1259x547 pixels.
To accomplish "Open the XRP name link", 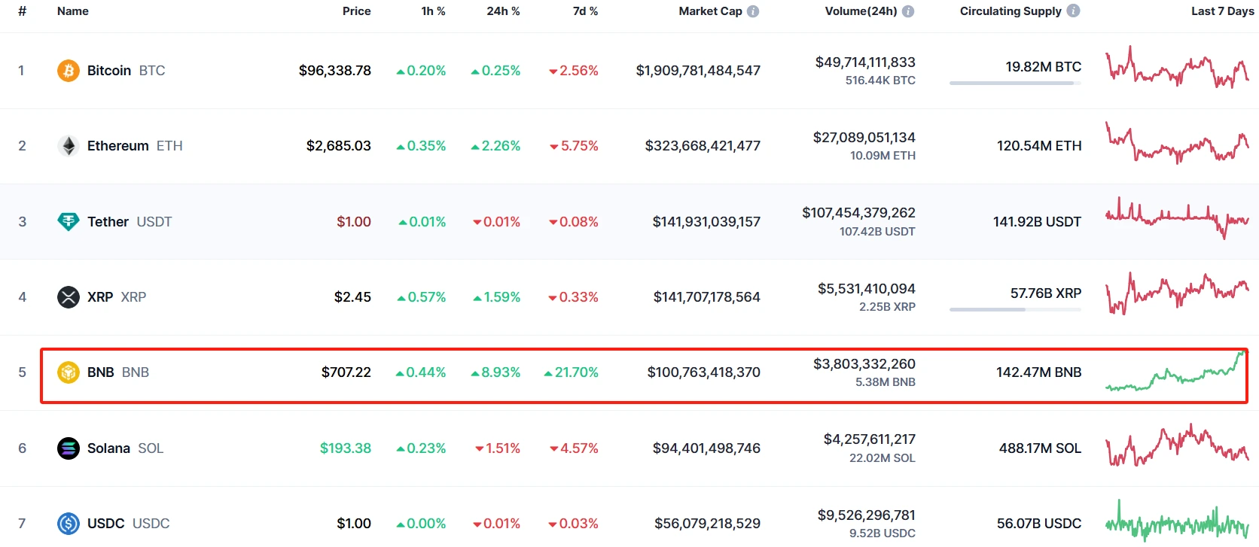I will coord(117,297).
